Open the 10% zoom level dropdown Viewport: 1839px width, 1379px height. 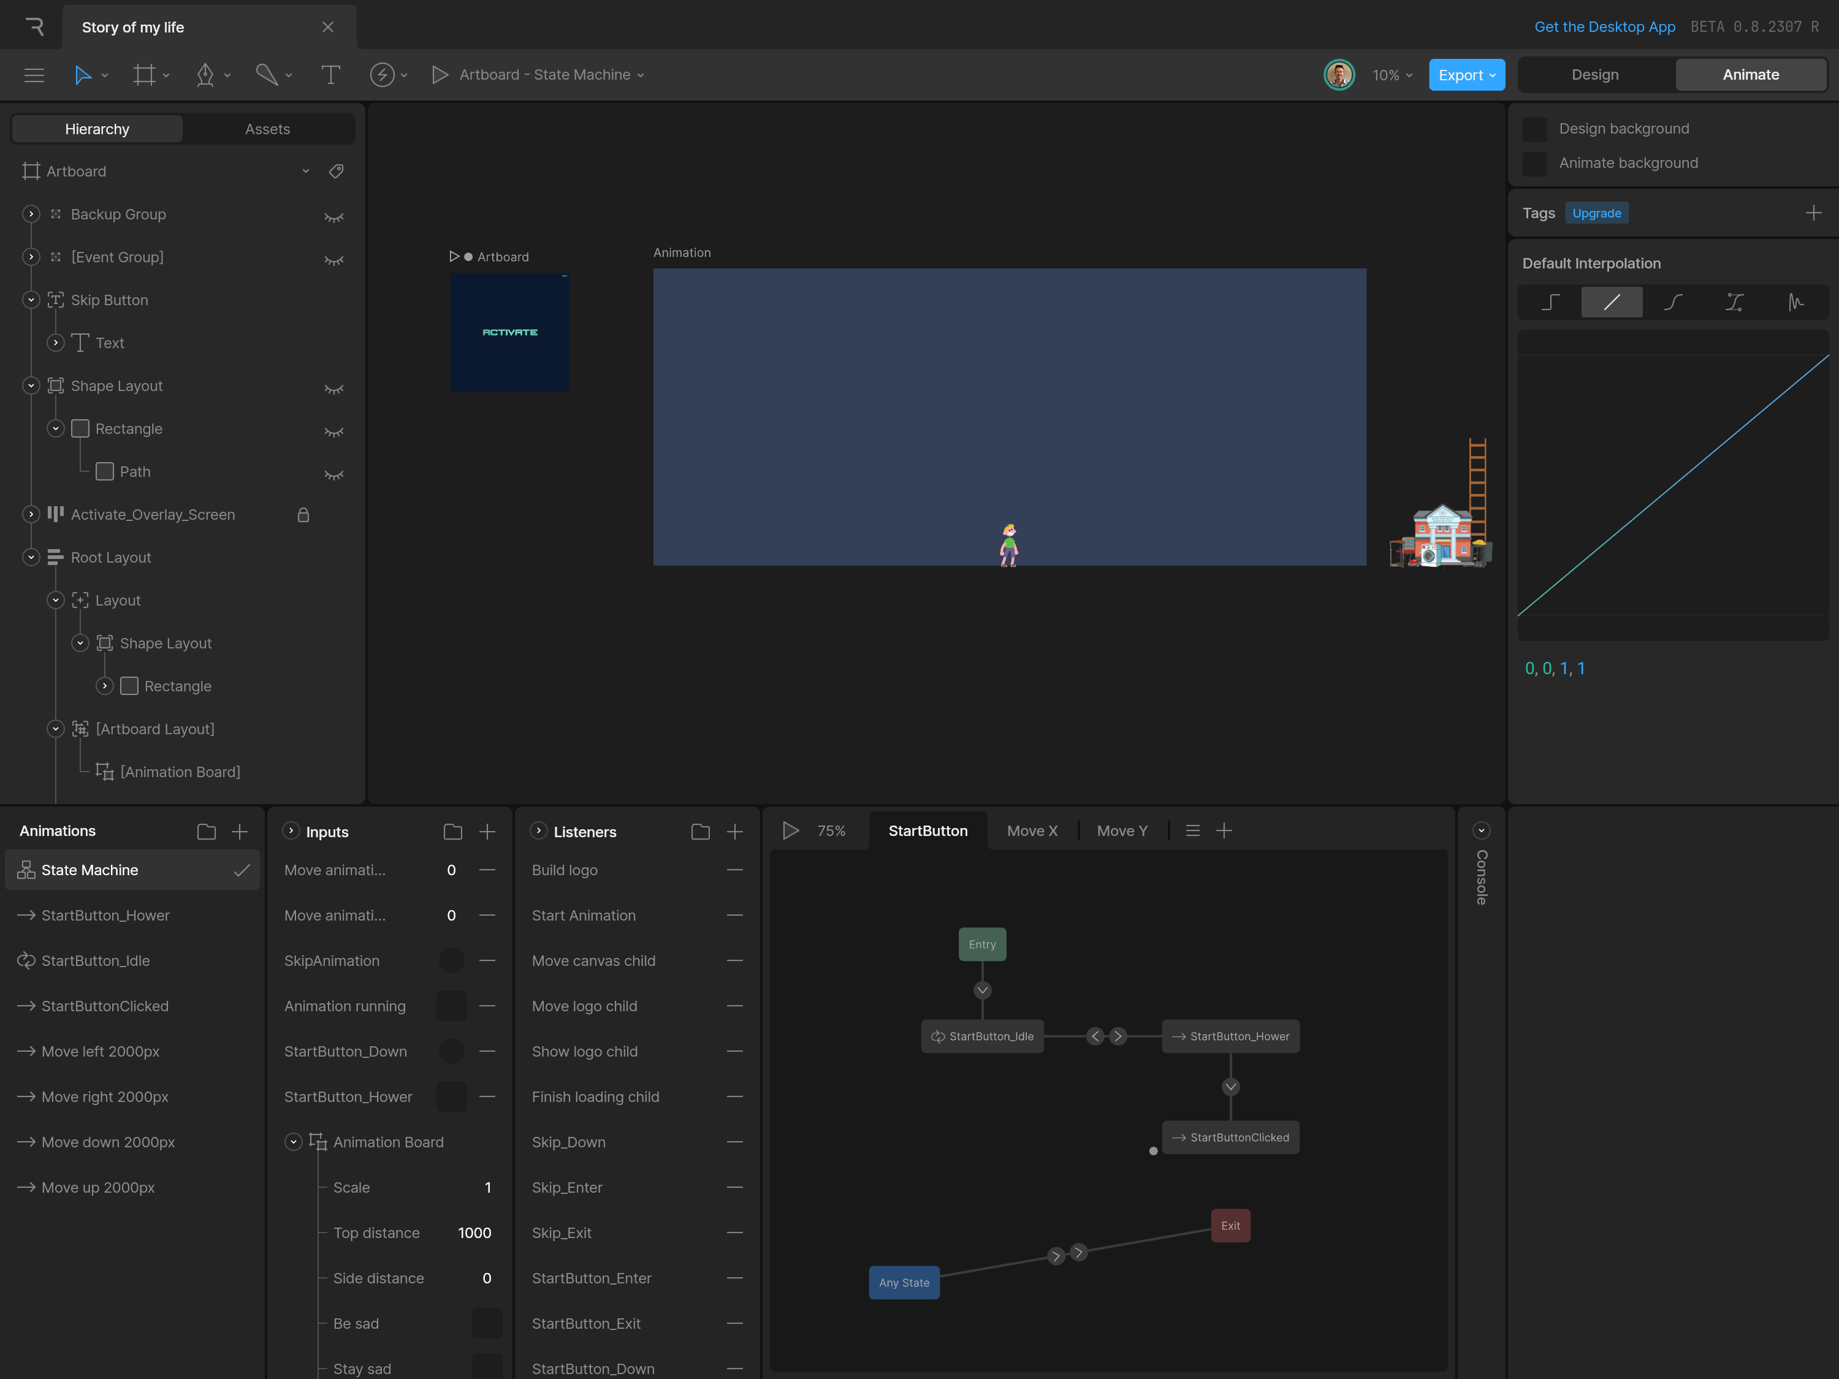click(x=1392, y=75)
